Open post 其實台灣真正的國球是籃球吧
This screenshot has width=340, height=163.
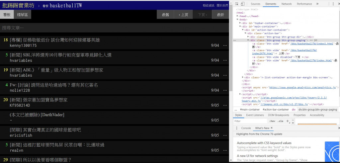click(45, 130)
